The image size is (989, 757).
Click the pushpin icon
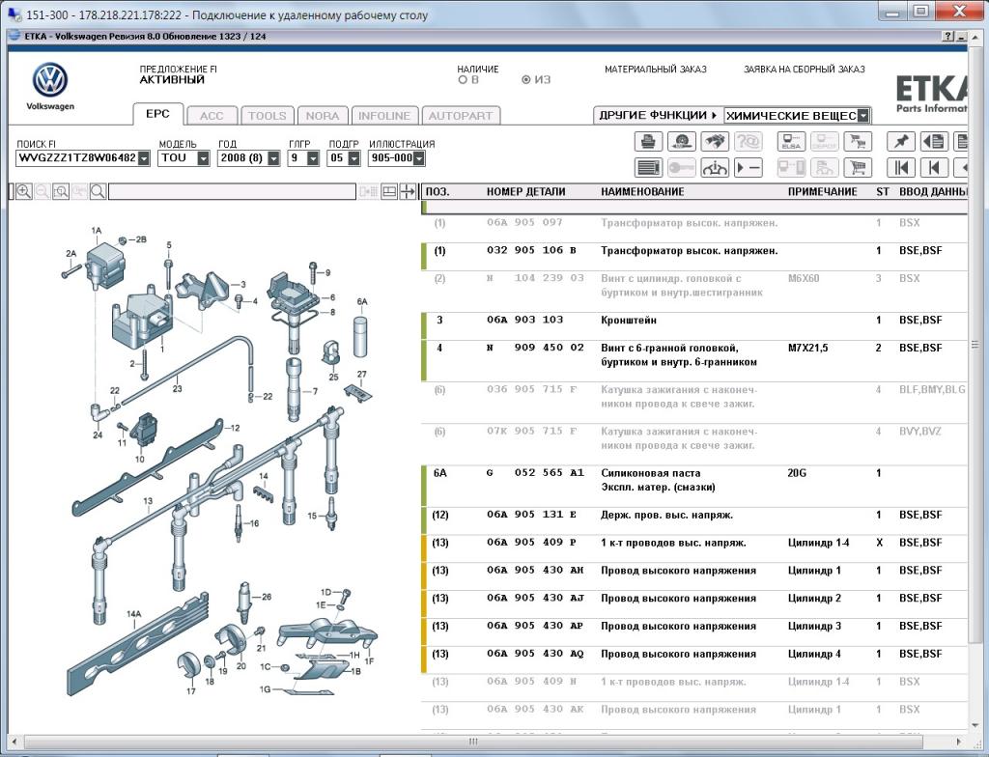[x=901, y=141]
